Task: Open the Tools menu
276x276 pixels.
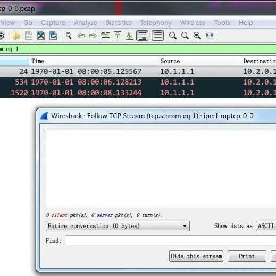Action: [222, 23]
